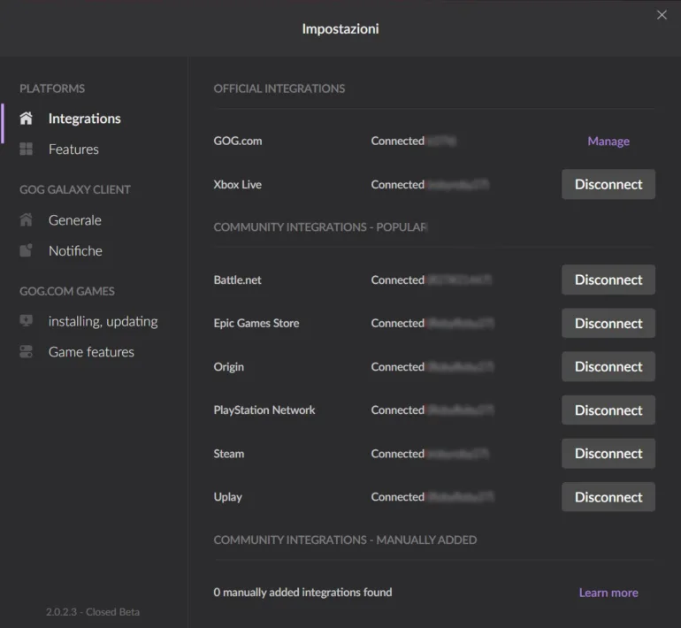Click the Game features toggle icon

coord(26,351)
